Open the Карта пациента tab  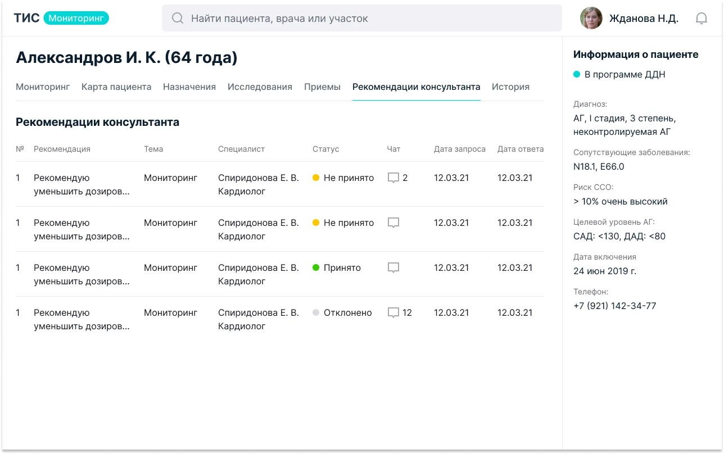click(x=116, y=87)
